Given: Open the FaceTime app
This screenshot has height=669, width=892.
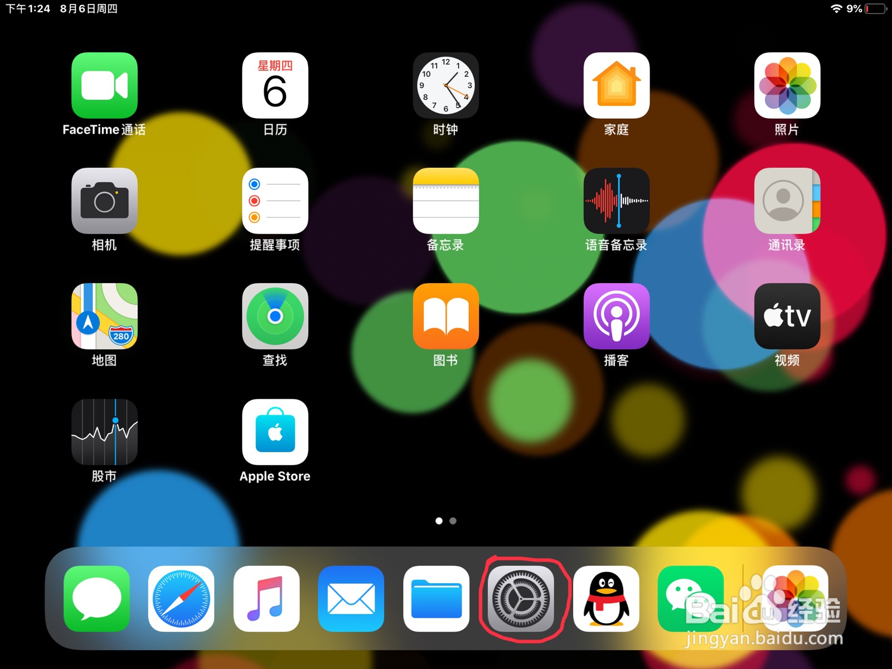Looking at the screenshot, I should (104, 85).
